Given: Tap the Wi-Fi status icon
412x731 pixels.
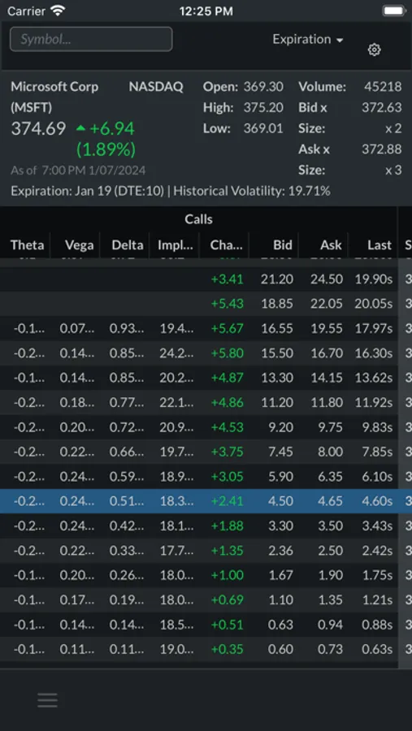Looking at the screenshot, I should 59,11.
